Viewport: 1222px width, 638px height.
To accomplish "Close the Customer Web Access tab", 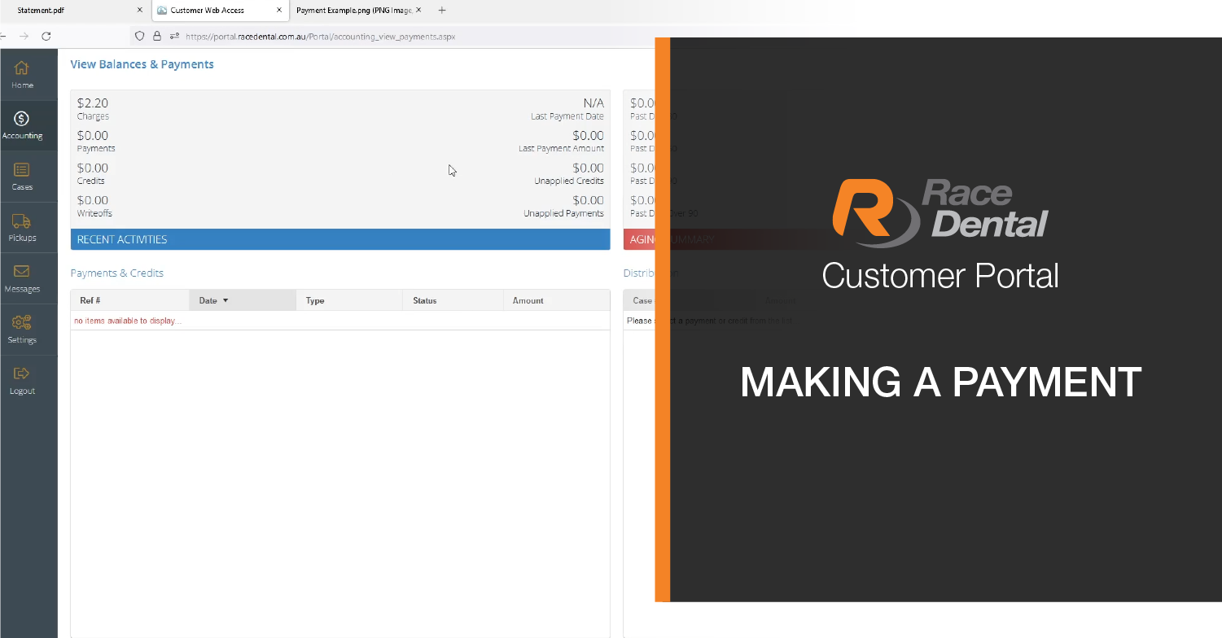I will [279, 11].
